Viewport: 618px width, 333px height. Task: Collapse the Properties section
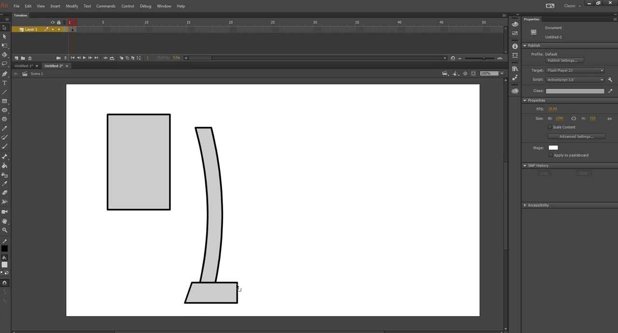pos(525,100)
